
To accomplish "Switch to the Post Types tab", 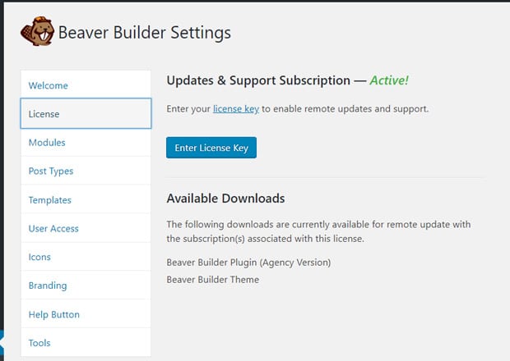I will (x=86, y=171).
